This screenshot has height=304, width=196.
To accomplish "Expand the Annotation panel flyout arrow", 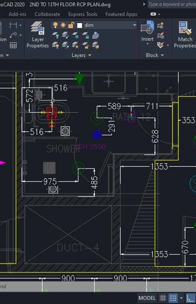I will coord(7,55).
